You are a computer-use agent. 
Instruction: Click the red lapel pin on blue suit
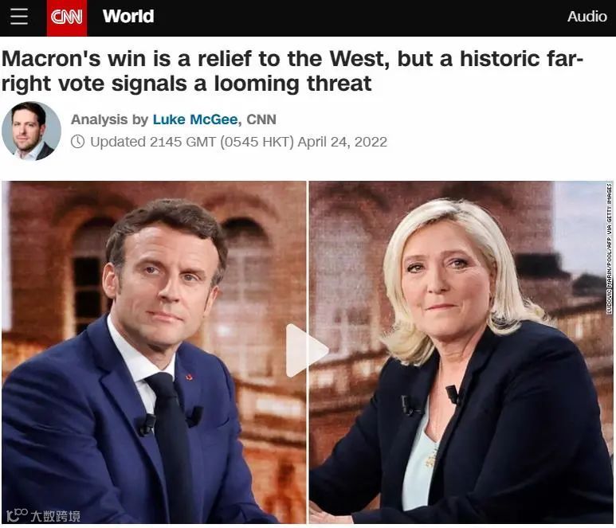click(x=190, y=377)
